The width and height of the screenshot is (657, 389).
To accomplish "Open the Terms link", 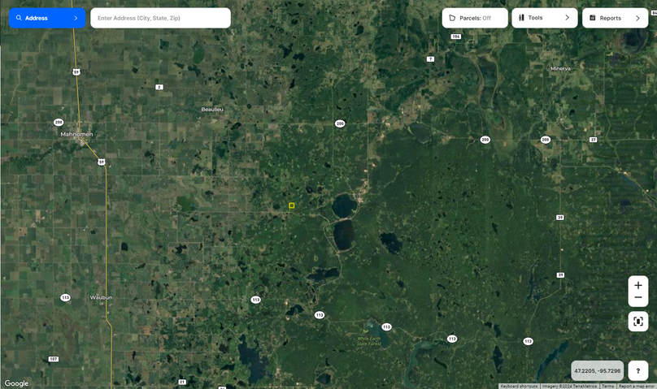I will pyautogui.click(x=607, y=386).
